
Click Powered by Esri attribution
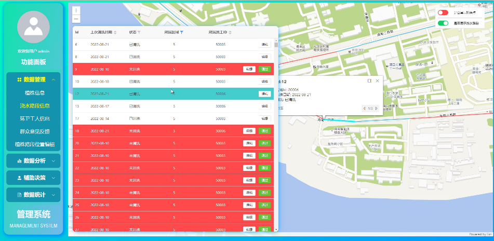pos(480,234)
